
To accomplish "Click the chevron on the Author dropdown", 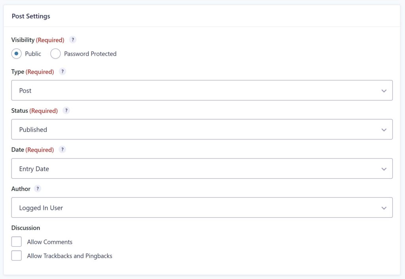I will click(x=384, y=207).
